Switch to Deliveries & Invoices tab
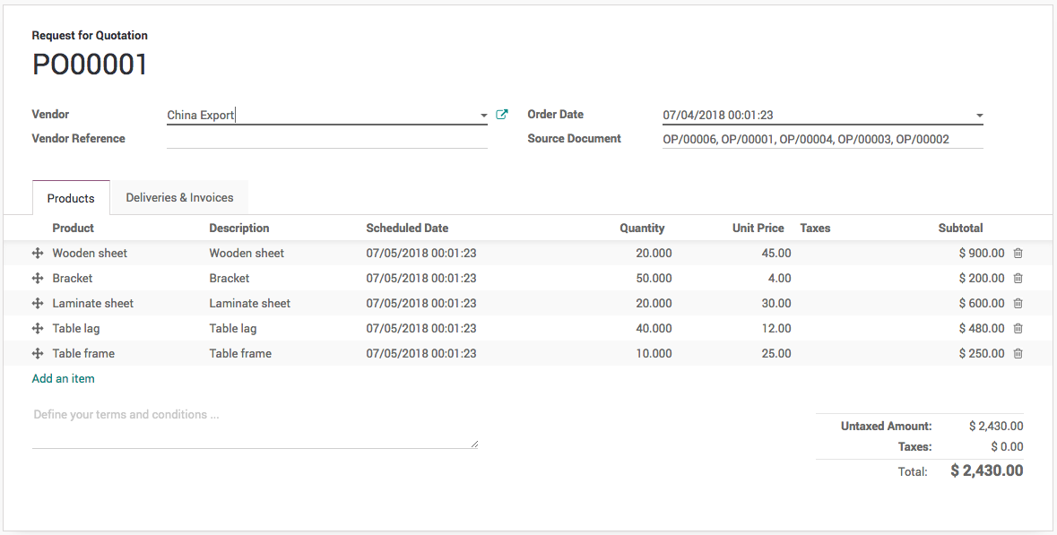This screenshot has width=1057, height=535. pos(179,198)
